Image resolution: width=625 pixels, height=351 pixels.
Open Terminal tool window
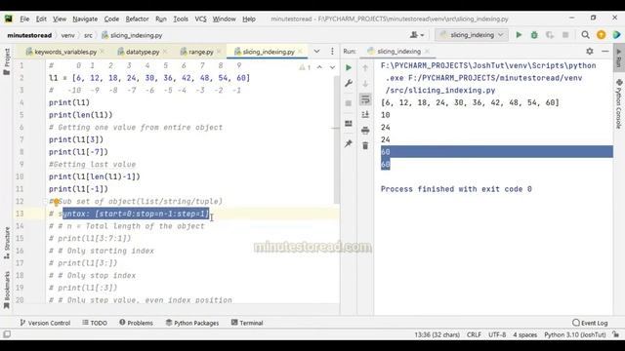(x=247, y=323)
